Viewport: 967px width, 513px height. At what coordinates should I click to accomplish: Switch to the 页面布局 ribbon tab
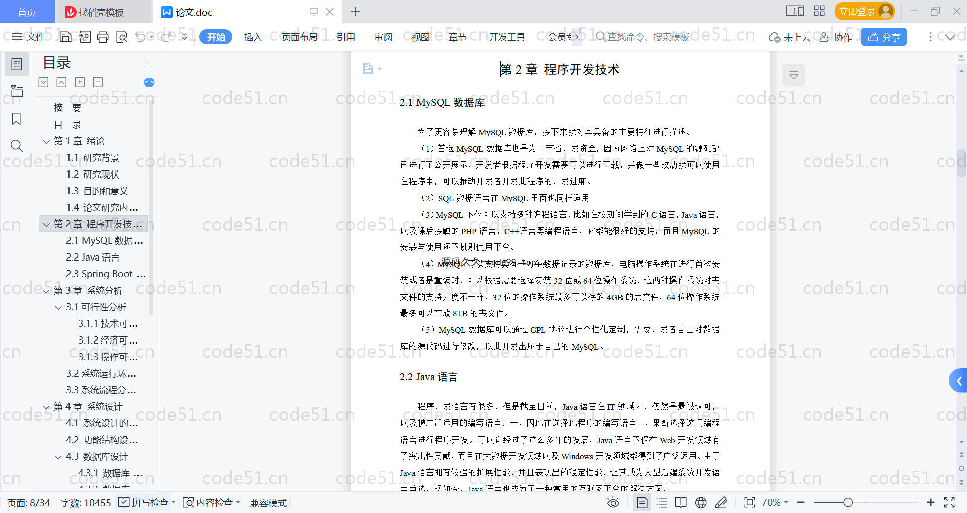click(x=299, y=37)
